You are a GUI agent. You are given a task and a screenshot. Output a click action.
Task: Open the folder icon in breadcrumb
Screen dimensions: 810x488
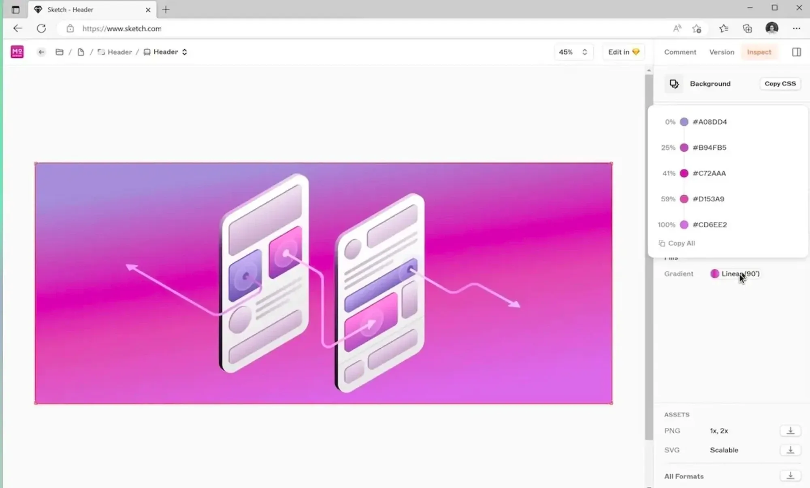[x=59, y=52]
